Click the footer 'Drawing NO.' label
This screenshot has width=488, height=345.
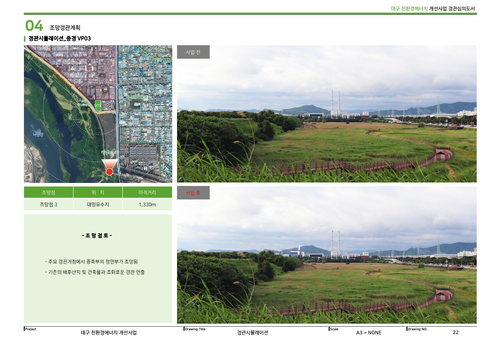(418, 329)
